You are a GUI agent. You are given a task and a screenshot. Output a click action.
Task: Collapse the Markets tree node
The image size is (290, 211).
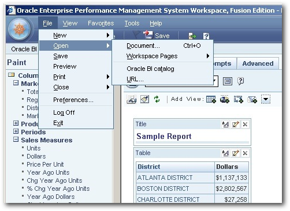coord(16,83)
